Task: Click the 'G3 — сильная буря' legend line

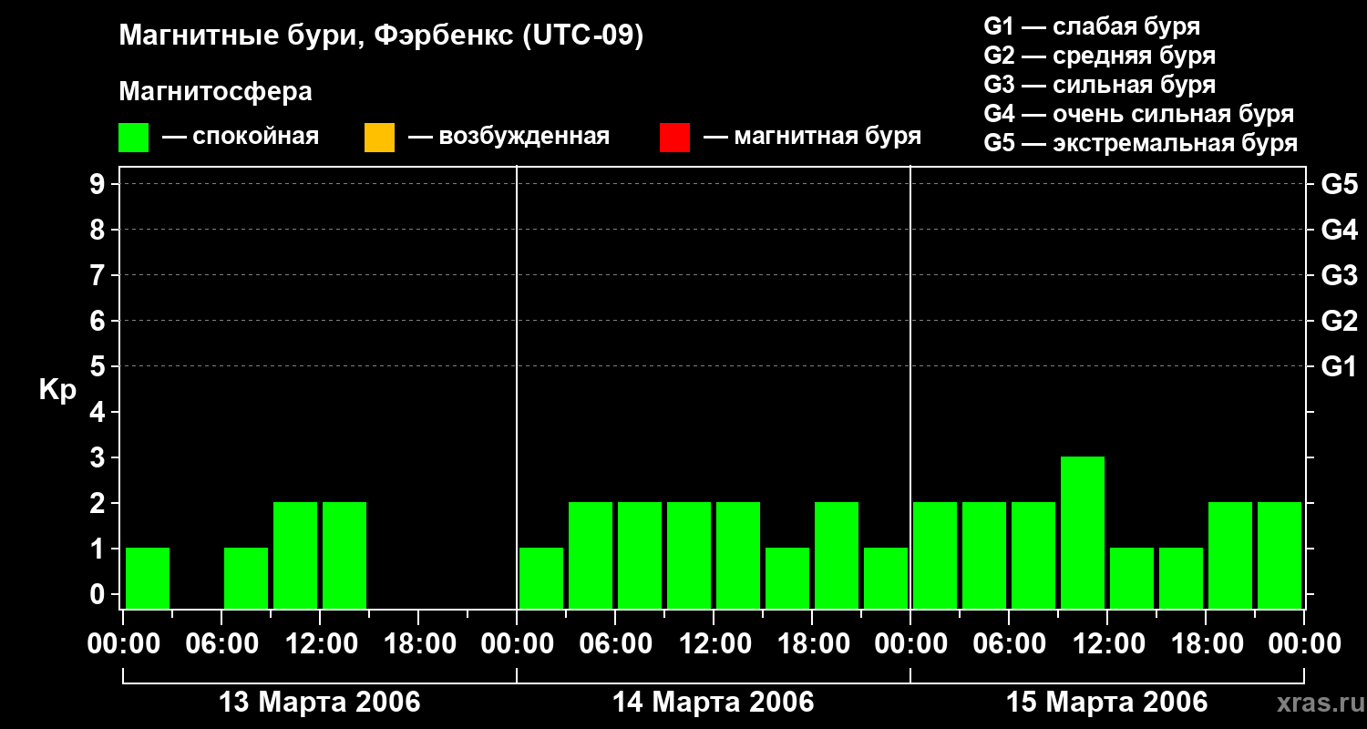Action: point(1100,85)
